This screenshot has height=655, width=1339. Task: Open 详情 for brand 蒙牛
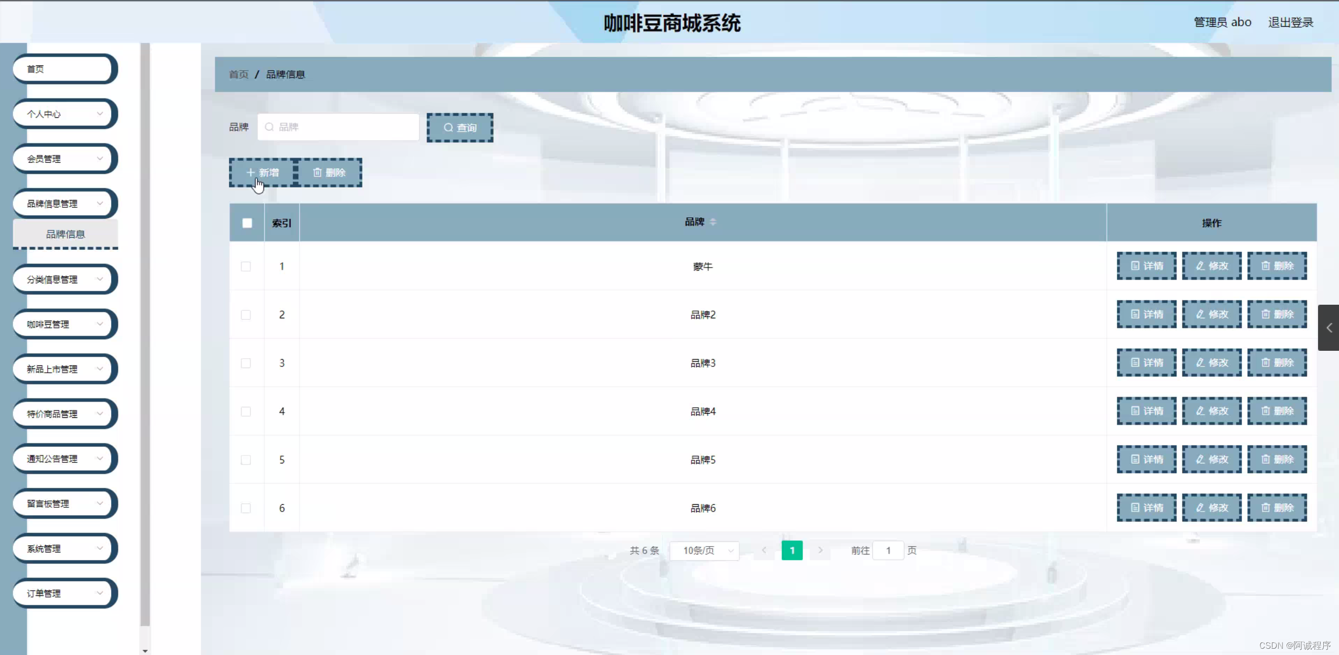click(x=1146, y=266)
